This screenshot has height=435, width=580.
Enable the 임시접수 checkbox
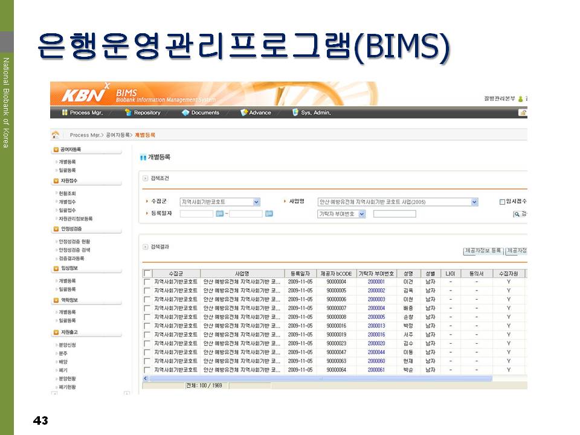(502, 202)
